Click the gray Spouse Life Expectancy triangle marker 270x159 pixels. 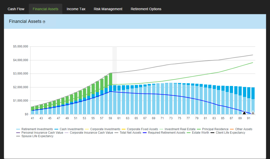tap(253, 113)
